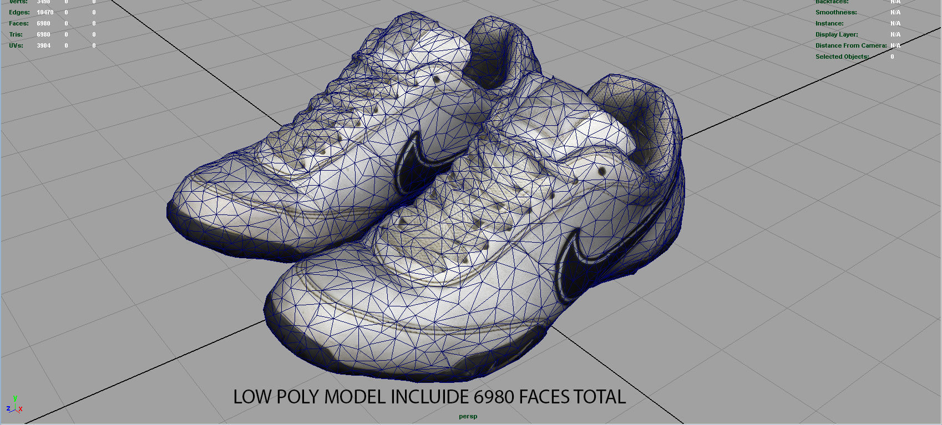Click the XYZ view axis indicator
Screen dimensions: 942x425
[x=14, y=406]
